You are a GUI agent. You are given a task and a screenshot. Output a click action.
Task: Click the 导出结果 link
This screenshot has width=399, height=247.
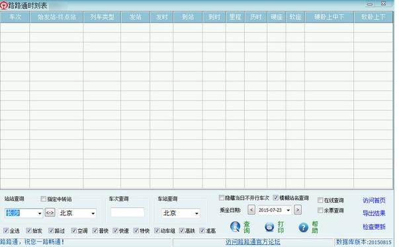pyautogui.click(x=374, y=213)
